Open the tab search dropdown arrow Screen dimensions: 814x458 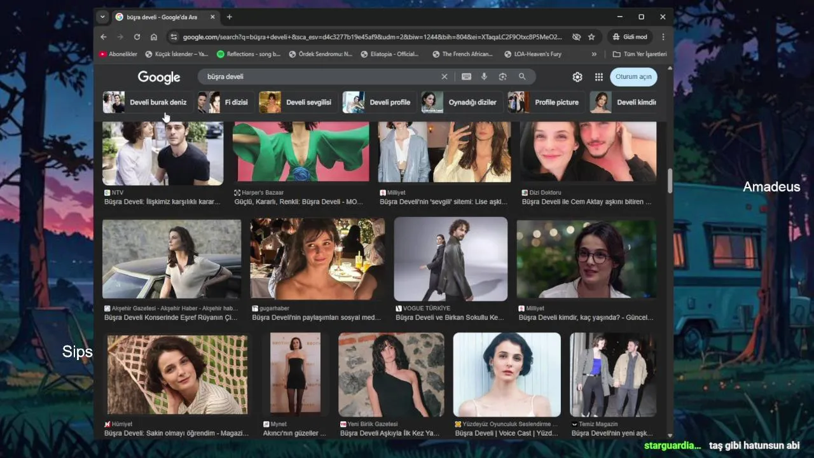(102, 17)
